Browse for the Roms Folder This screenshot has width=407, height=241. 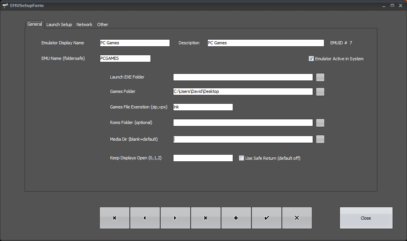coord(320,123)
